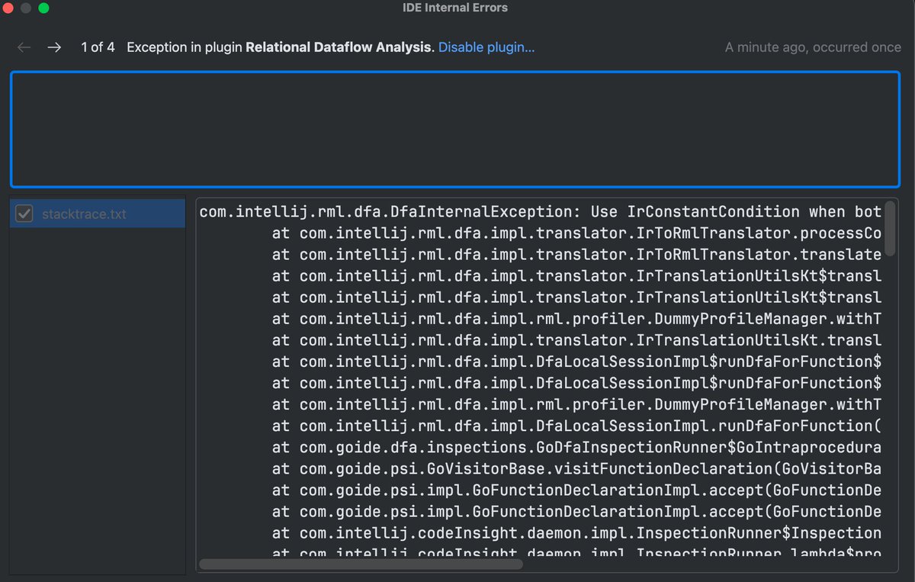Click the IrToRmlTranslator.translate stack line
The image size is (915, 582).
click(x=576, y=255)
